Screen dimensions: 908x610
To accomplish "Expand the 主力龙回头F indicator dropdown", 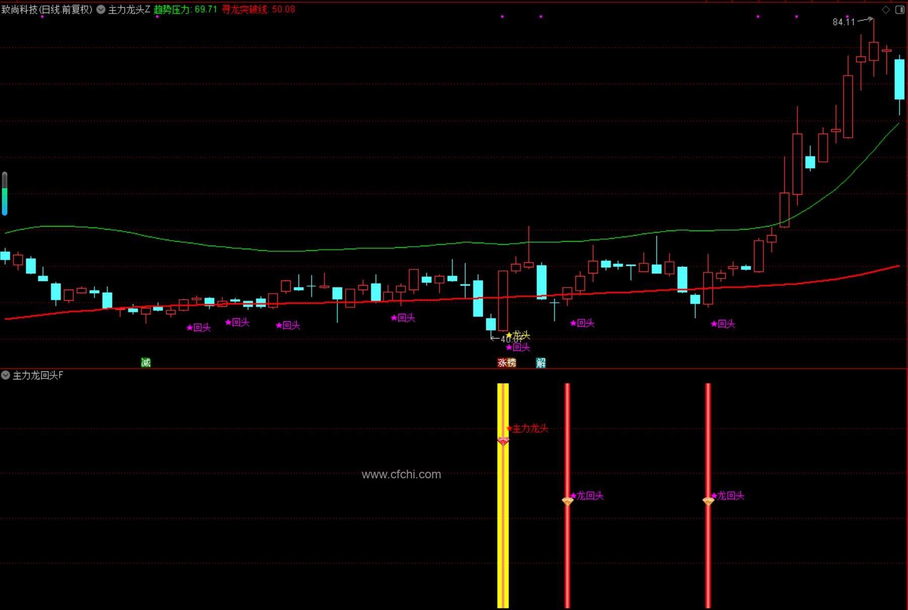I will point(6,375).
